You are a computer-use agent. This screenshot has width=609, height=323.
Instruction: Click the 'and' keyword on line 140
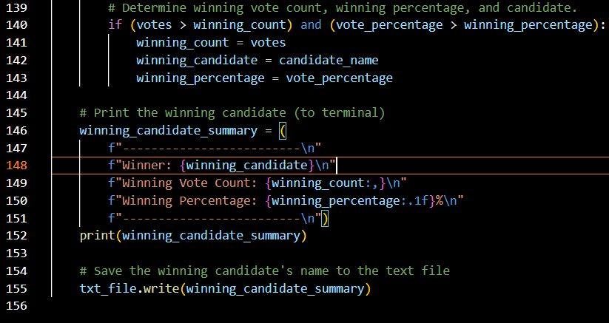[x=311, y=25]
